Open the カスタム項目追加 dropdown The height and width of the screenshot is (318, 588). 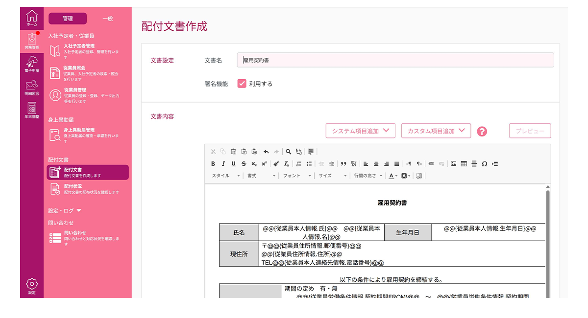pos(436,131)
